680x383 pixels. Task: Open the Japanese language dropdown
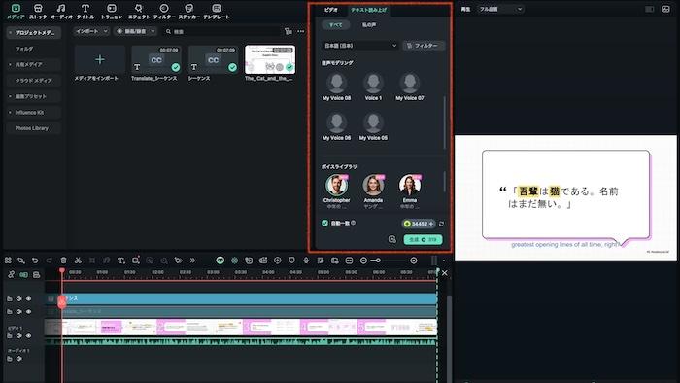[360, 46]
